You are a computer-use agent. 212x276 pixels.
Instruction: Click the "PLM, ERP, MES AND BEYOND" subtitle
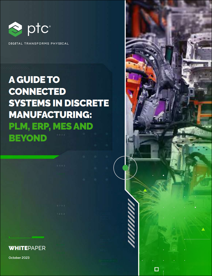coord(51,132)
